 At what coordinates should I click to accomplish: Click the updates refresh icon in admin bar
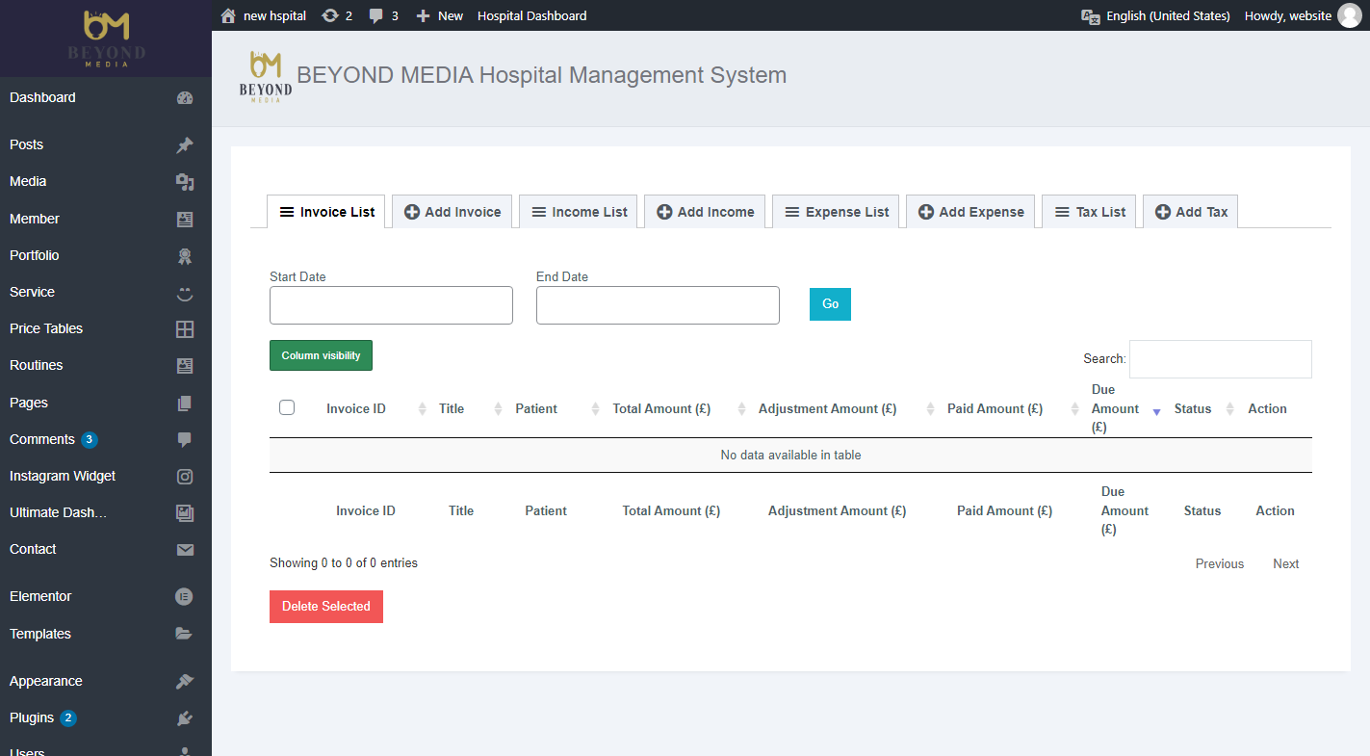pos(330,15)
